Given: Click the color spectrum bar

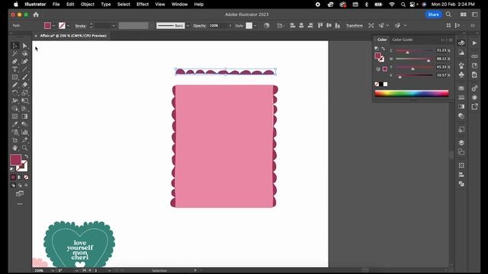Looking at the screenshot, I should (412, 93).
